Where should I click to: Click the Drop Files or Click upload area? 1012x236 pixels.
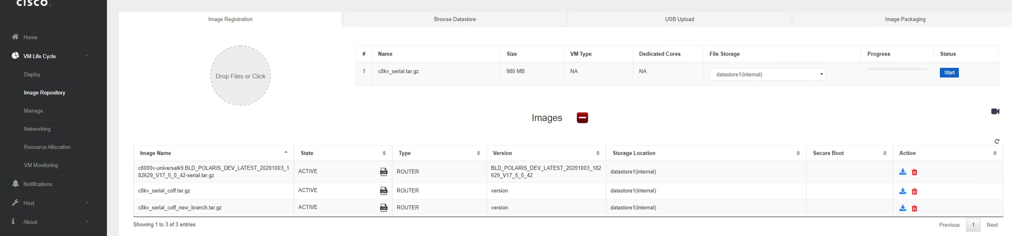[x=240, y=76]
